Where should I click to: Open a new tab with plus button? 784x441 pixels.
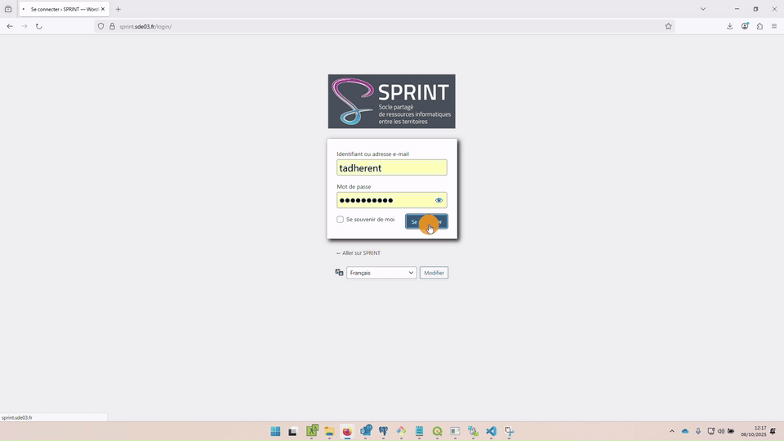click(118, 9)
